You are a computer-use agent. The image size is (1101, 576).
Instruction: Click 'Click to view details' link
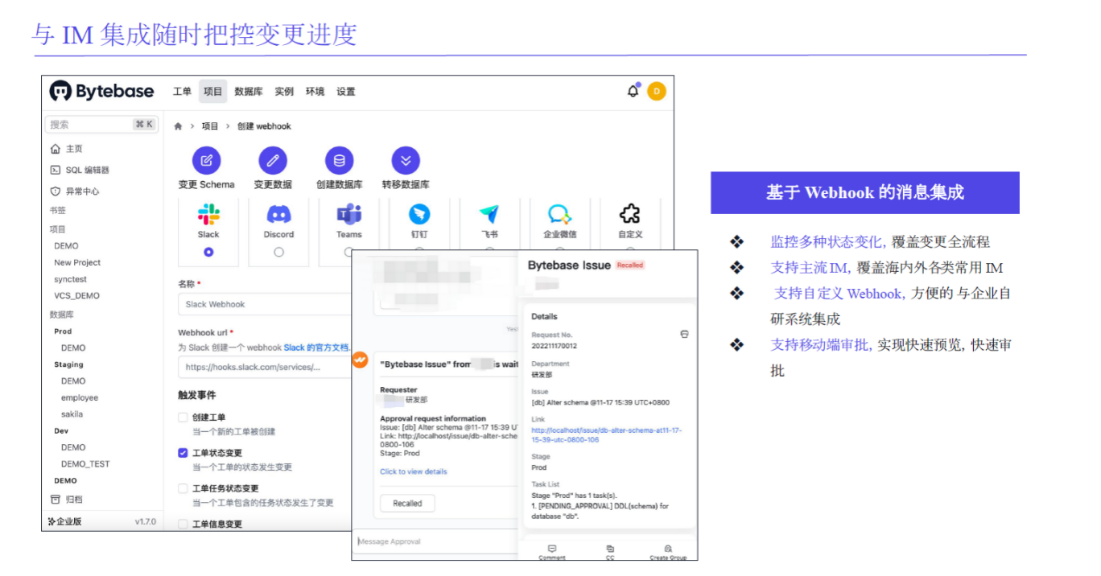pyautogui.click(x=414, y=471)
